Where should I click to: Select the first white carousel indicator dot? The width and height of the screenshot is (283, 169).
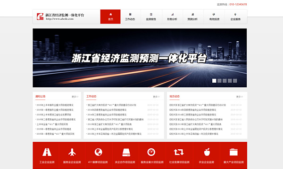[214, 81]
